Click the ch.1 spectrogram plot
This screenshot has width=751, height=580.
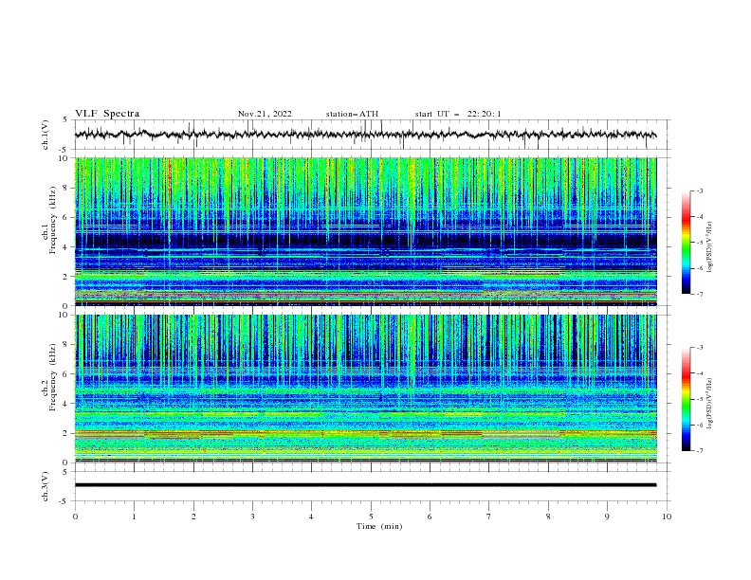pos(365,231)
